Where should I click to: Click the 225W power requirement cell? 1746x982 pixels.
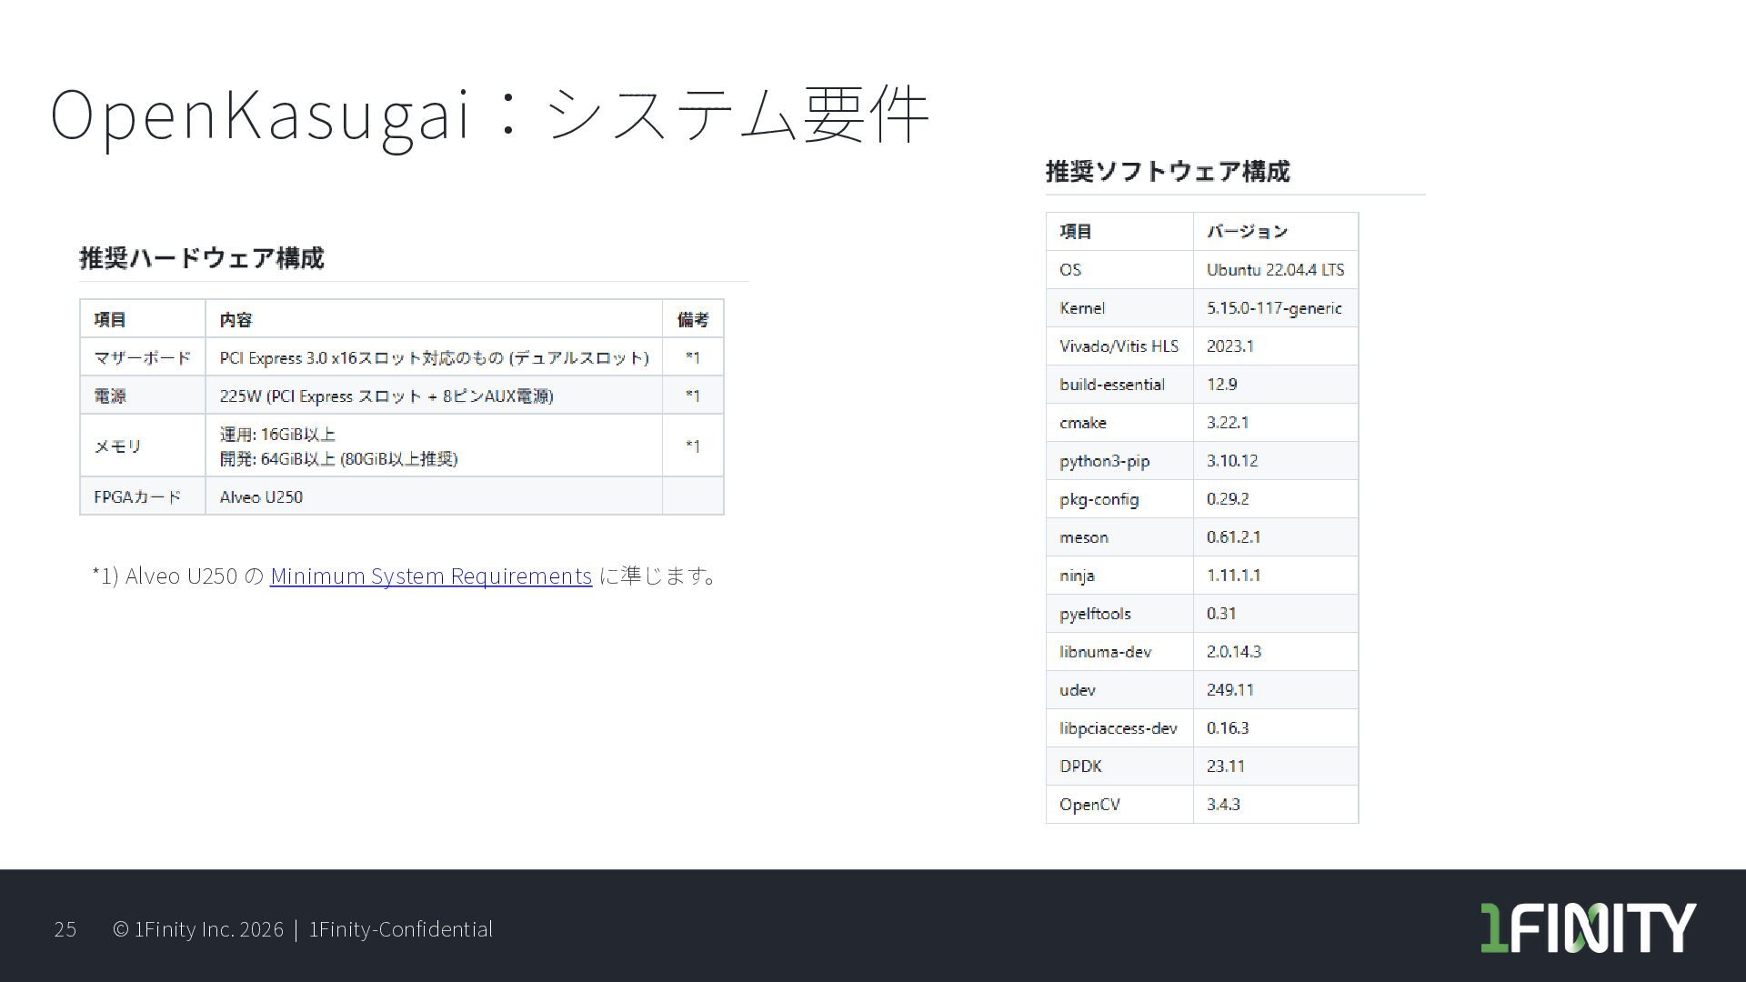coord(386,396)
